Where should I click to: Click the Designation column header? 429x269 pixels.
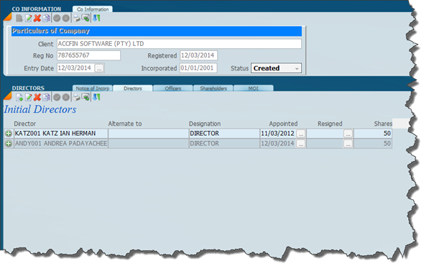[205, 124]
